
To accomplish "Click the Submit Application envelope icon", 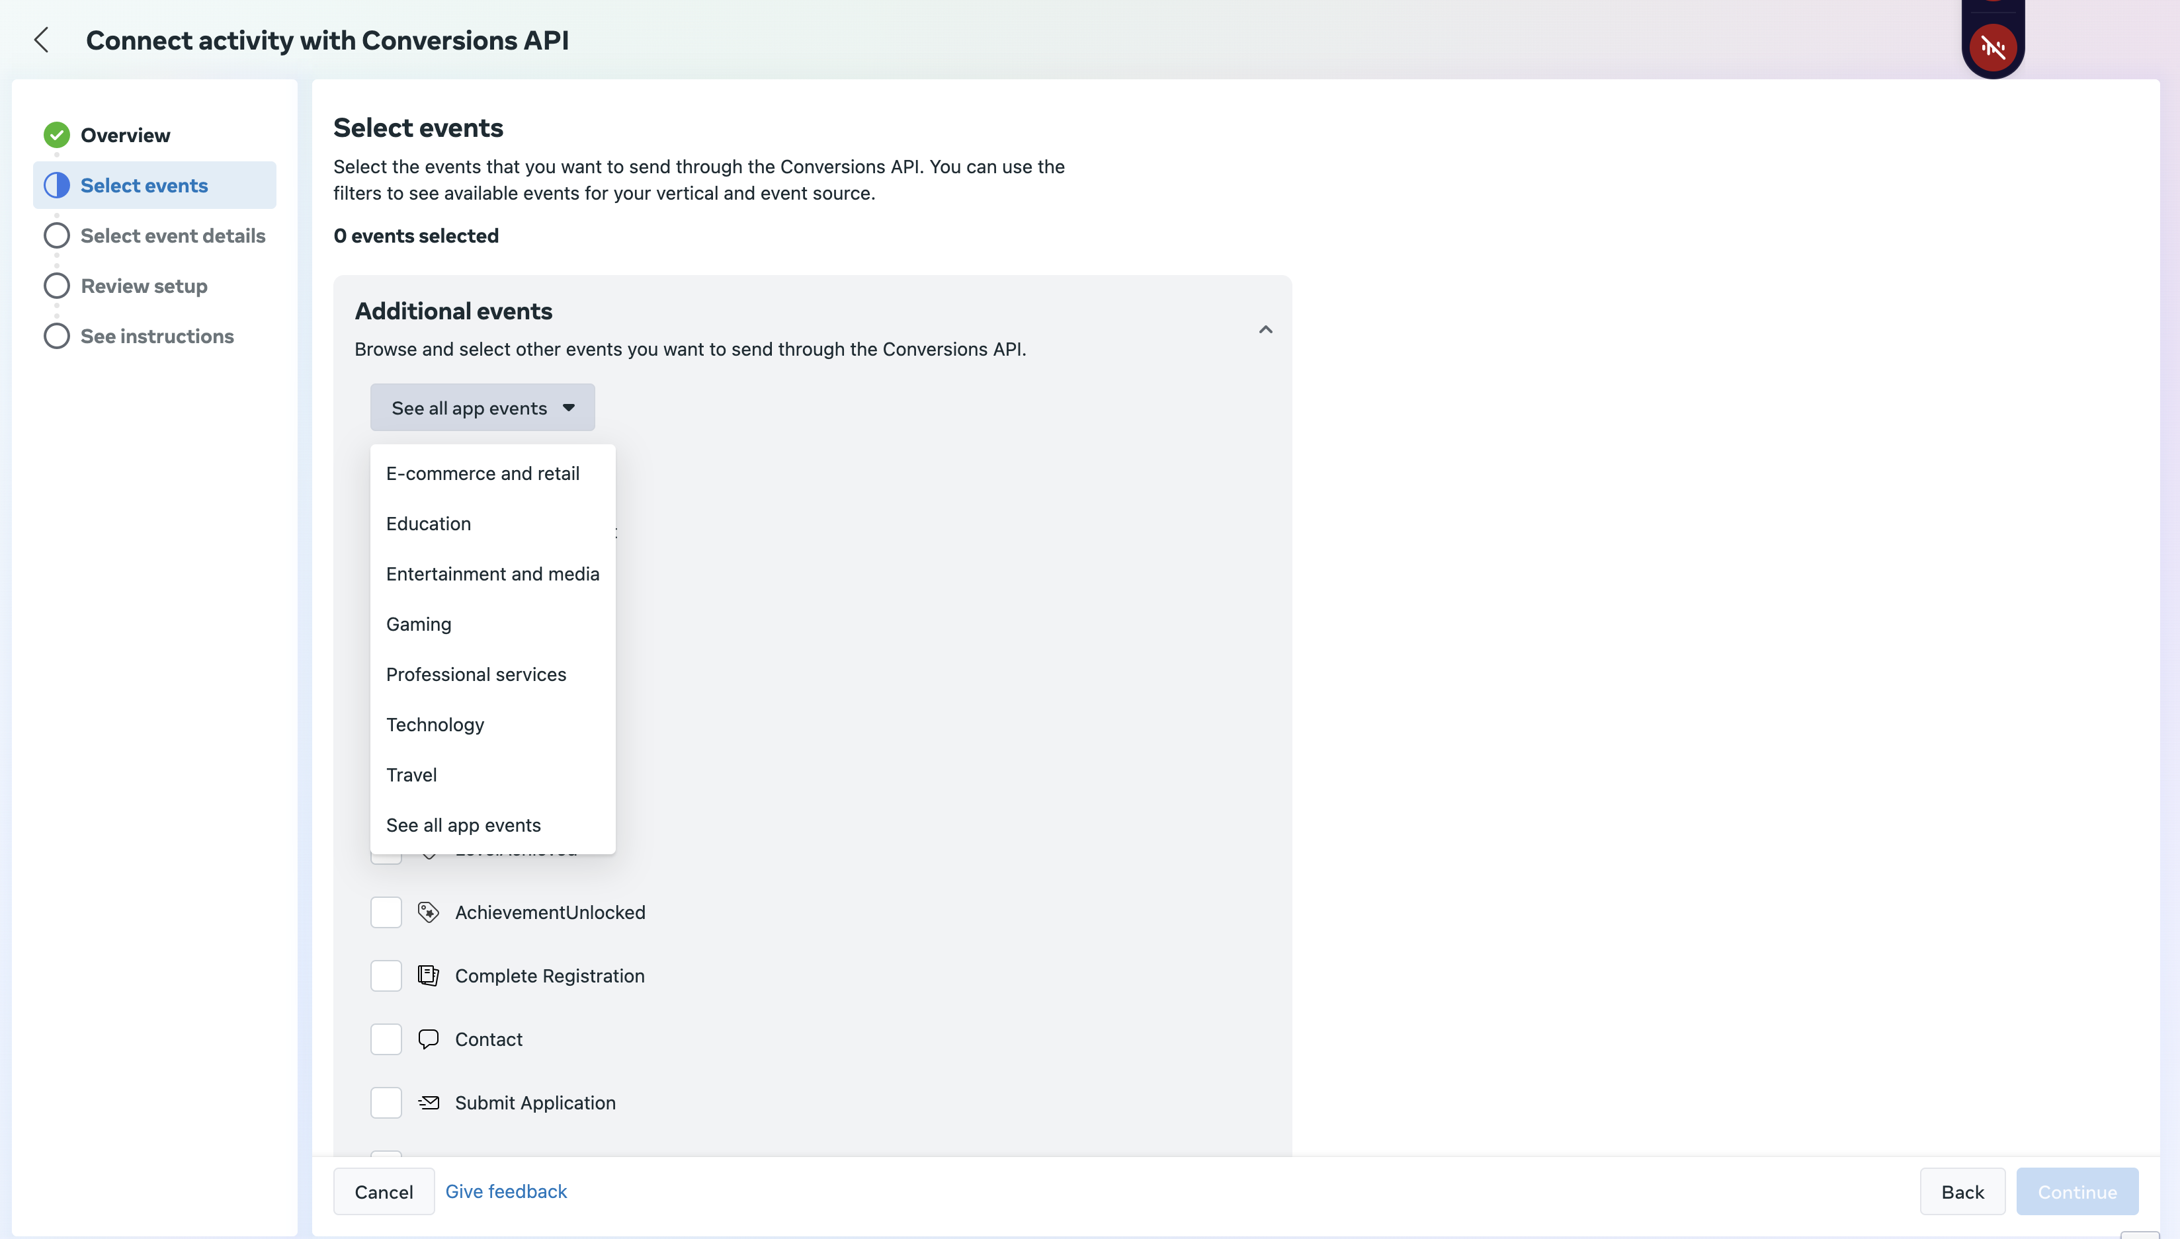I will pos(428,1103).
